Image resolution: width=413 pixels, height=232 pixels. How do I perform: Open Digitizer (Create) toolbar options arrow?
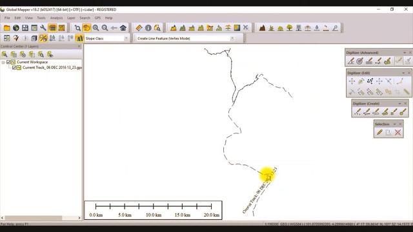click(x=399, y=104)
